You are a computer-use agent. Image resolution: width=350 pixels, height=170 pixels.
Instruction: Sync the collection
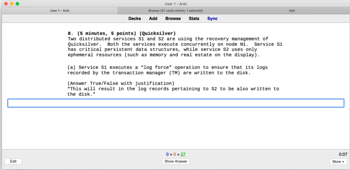pyautogui.click(x=212, y=19)
